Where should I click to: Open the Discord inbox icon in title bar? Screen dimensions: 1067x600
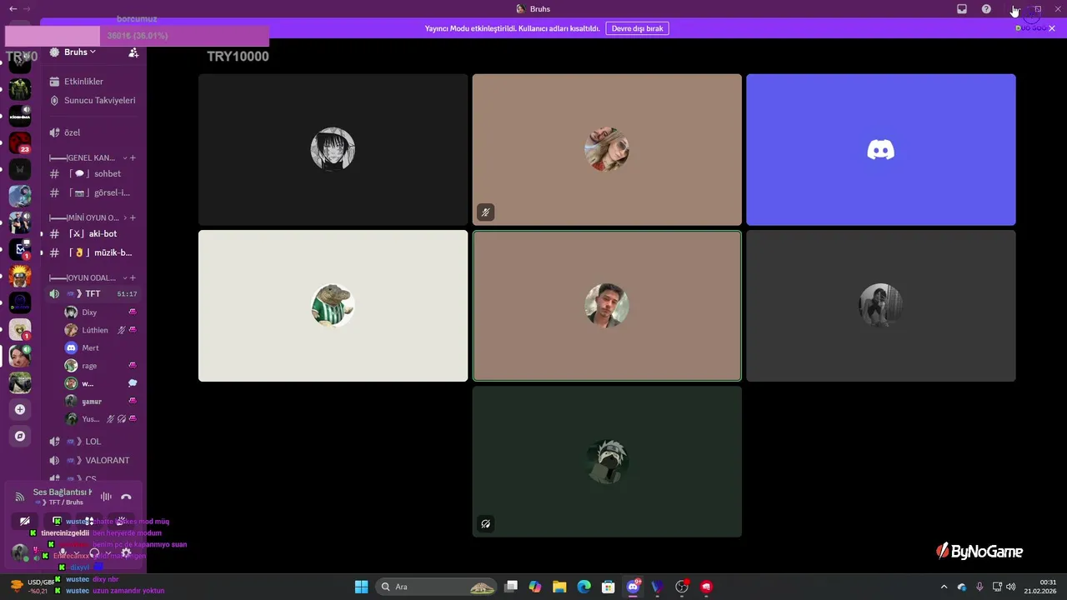[962, 9]
